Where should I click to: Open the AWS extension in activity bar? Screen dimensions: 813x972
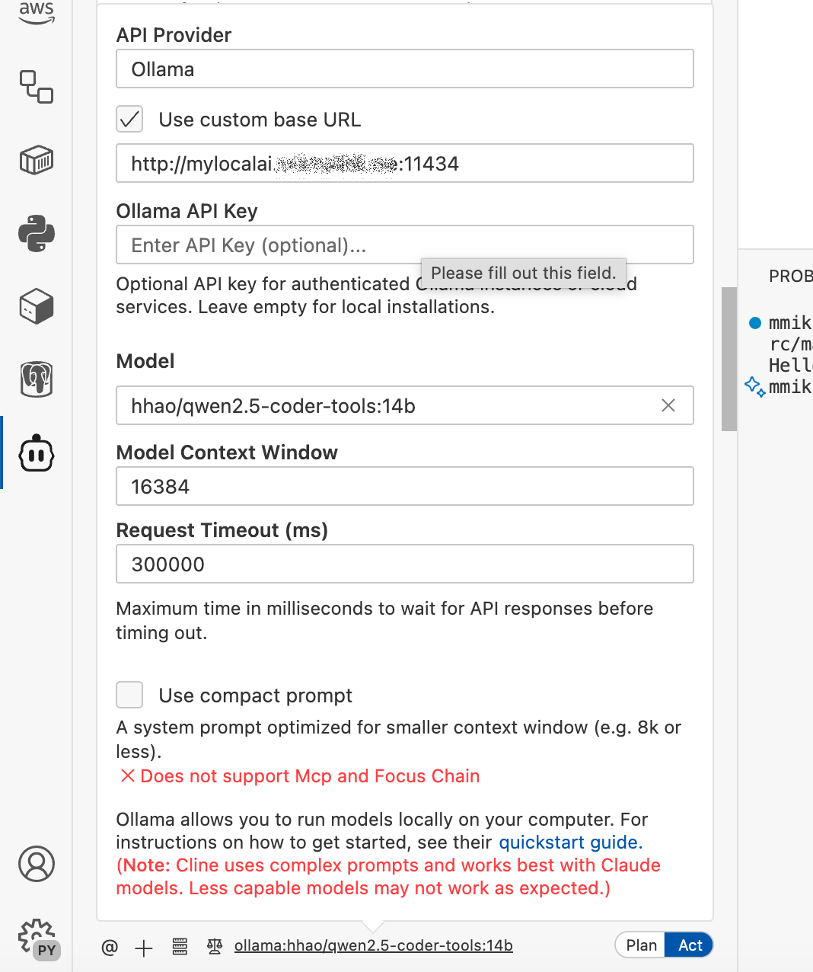point(37,14)
